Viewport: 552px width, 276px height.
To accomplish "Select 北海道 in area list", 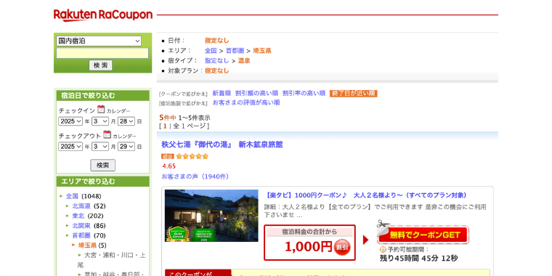I will (81, 206).
